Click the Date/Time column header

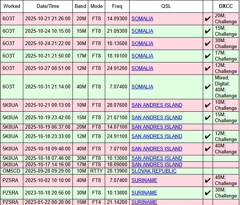tap(48, 6)
